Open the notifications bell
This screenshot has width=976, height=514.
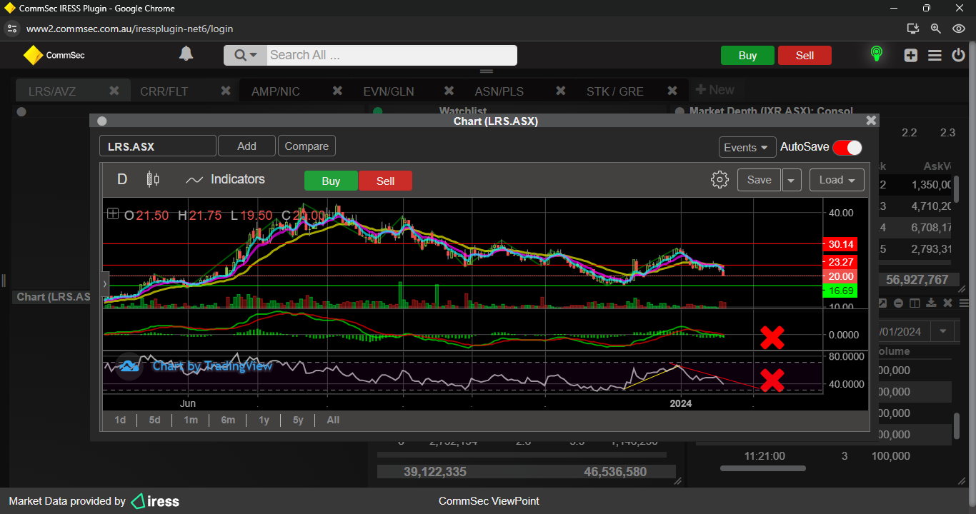pos(186,54)
